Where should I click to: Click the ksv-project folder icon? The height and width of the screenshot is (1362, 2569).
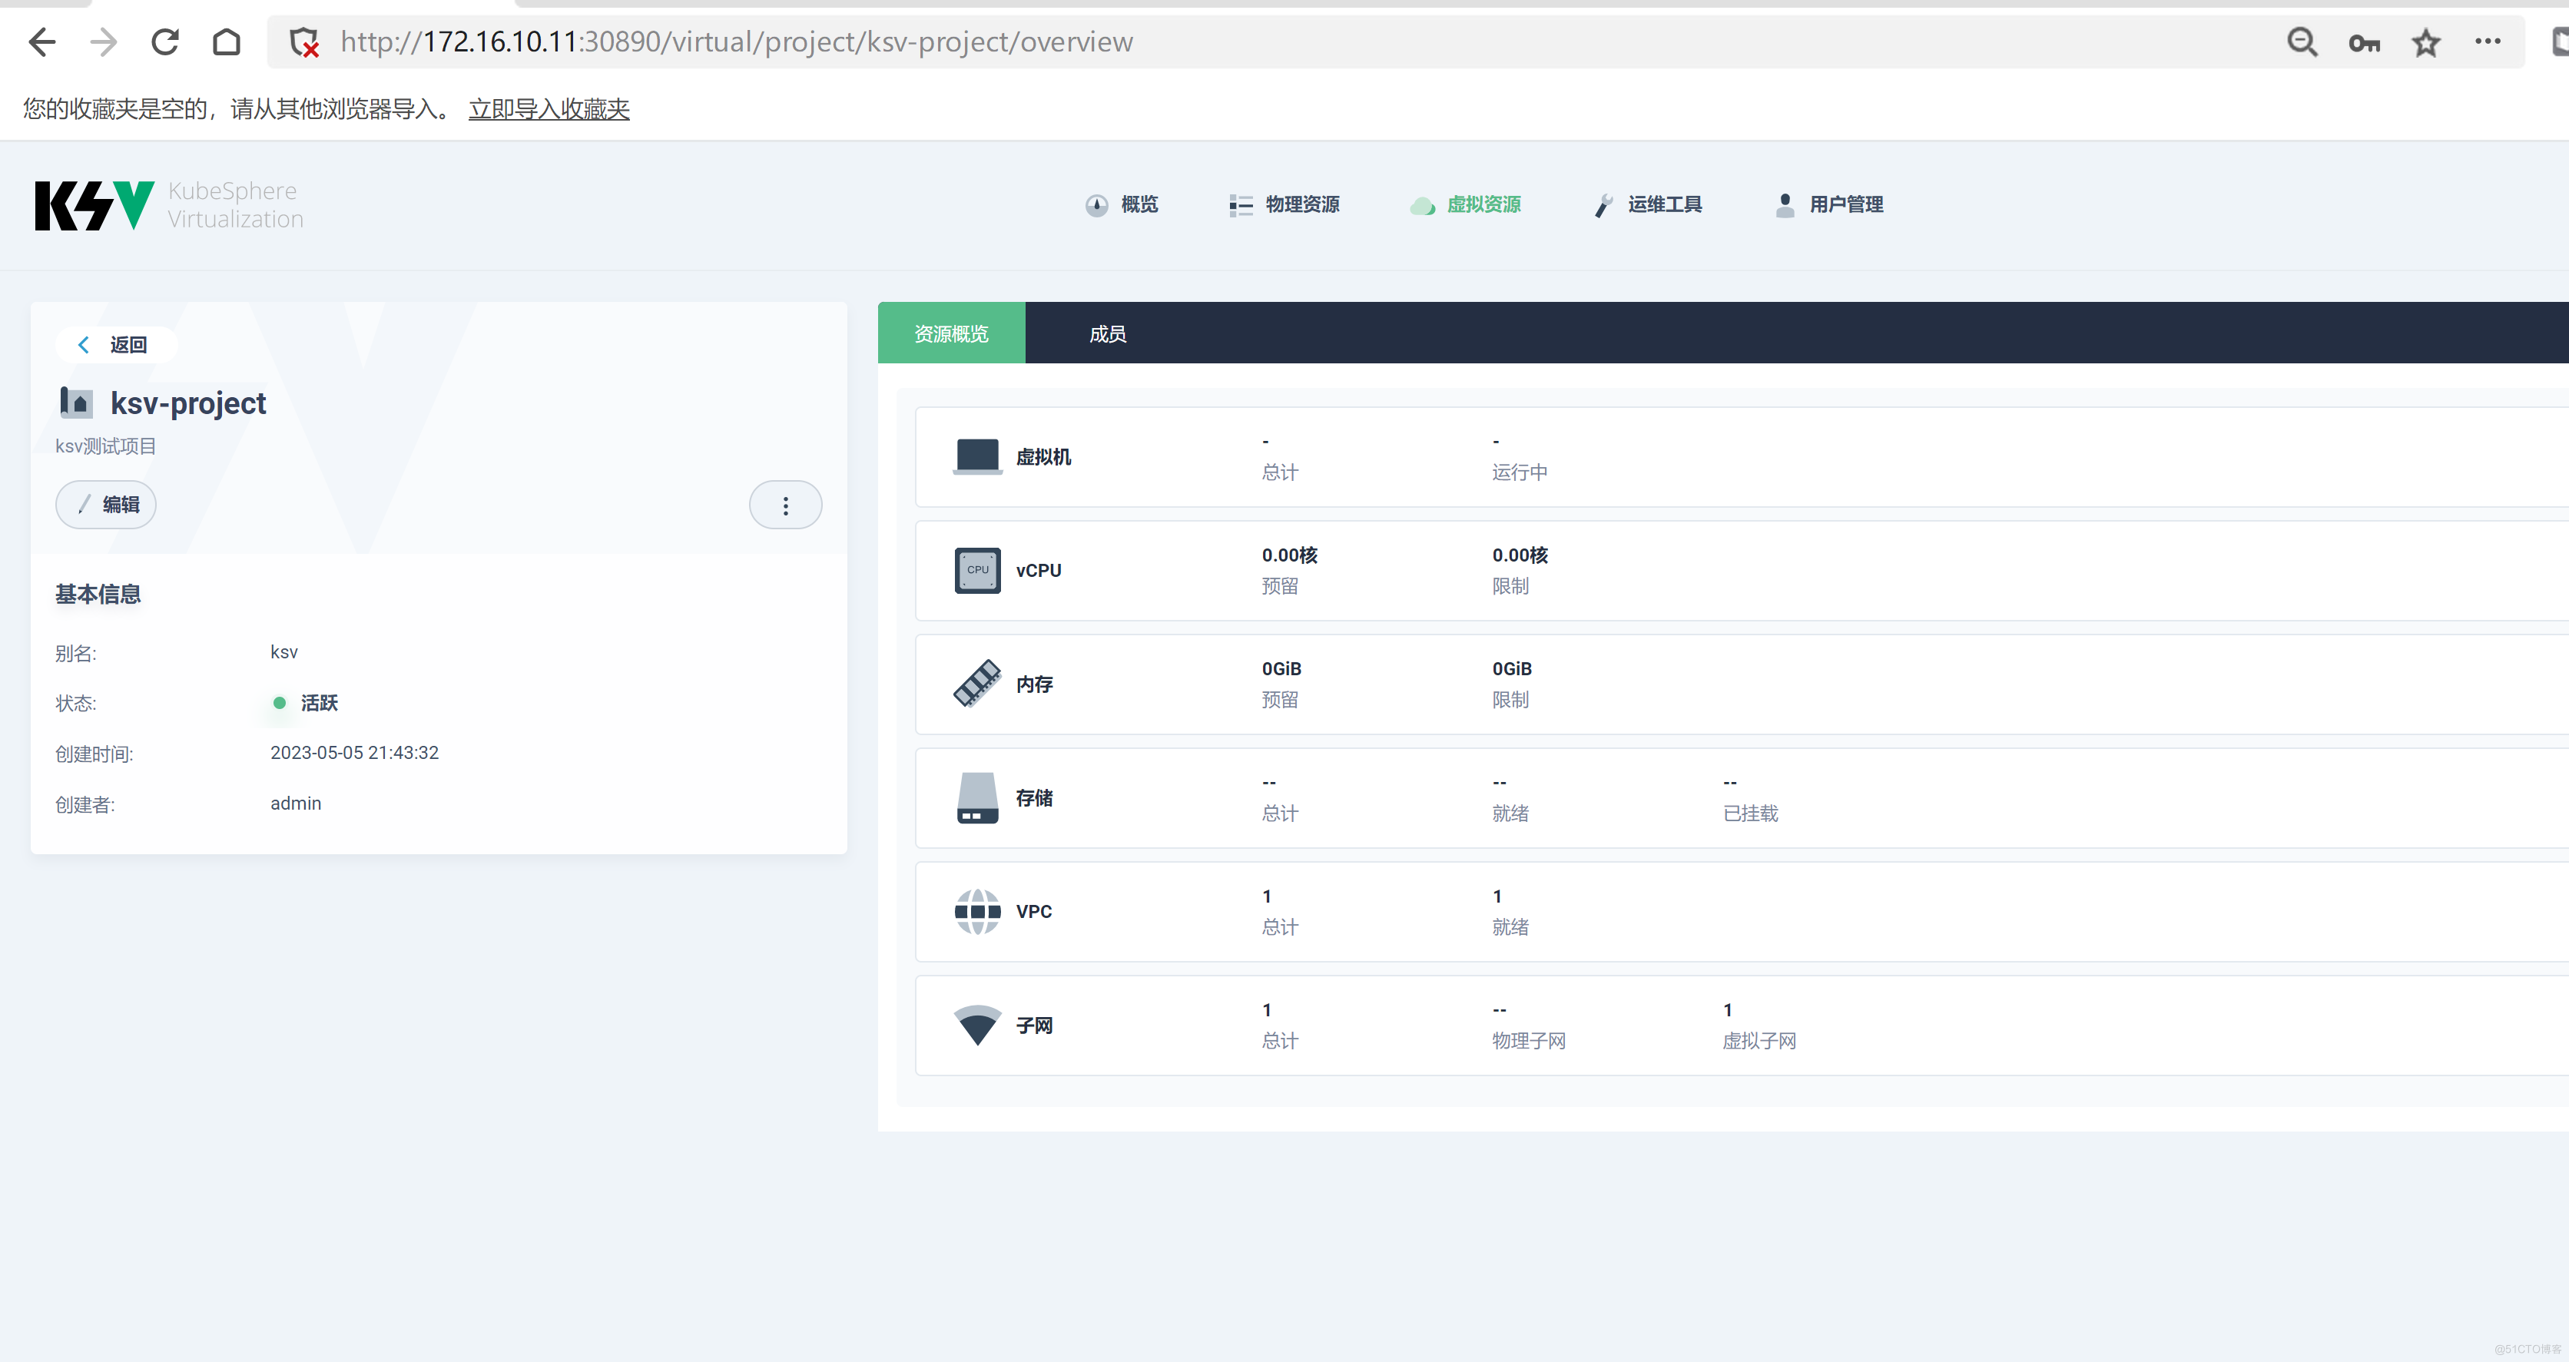[x=77, y=402]
